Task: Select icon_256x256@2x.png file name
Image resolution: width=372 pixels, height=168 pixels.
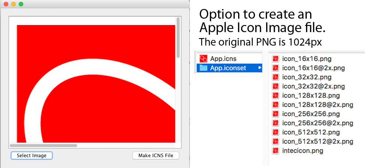Action: tap(318, 123)
